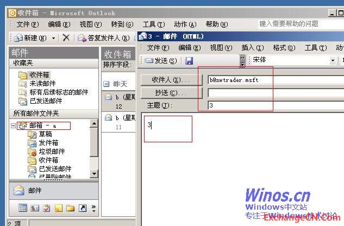The image size is (344, 226).
Task: Open the 宋体 font dropdown
Action: (x=333, y=60)
